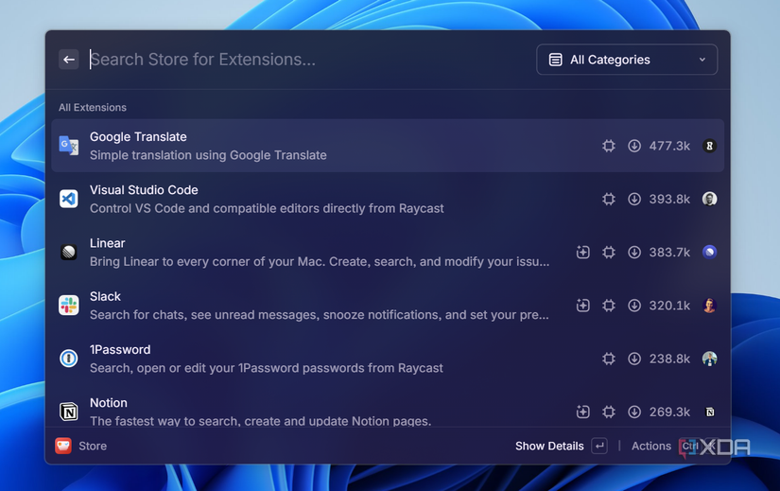Click the Enter key hint icon
Screen dimensions: 780x491
coord(599,447)
